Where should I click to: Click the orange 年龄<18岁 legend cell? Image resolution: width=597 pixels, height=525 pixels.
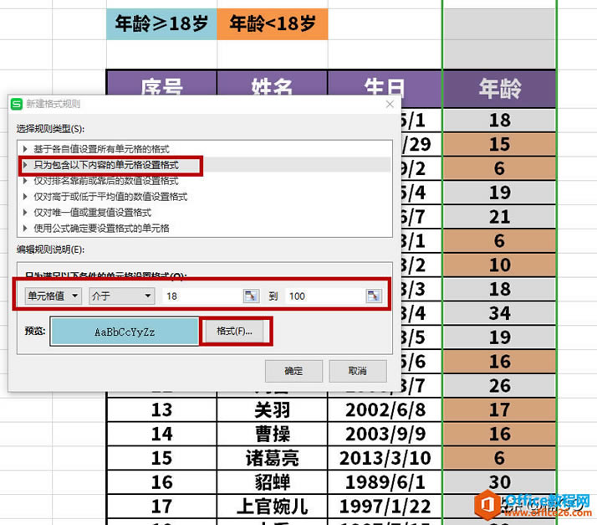pos(273,23)
